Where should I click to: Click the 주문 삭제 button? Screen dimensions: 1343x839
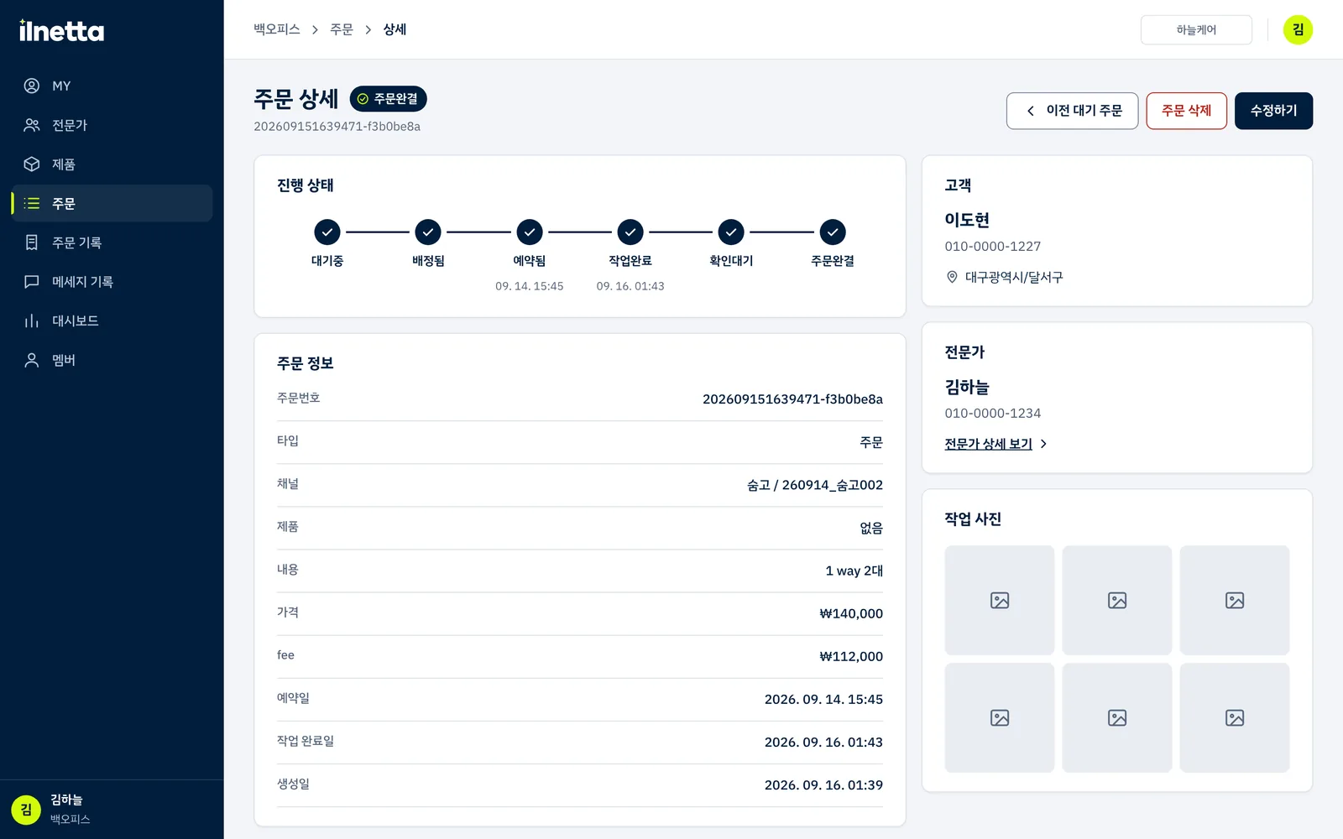pyautogui.click(x=1186, y=111)
